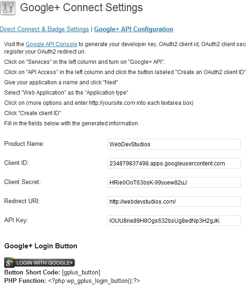Click the wp_gplus_login_button PHP function text

[94, 280]
